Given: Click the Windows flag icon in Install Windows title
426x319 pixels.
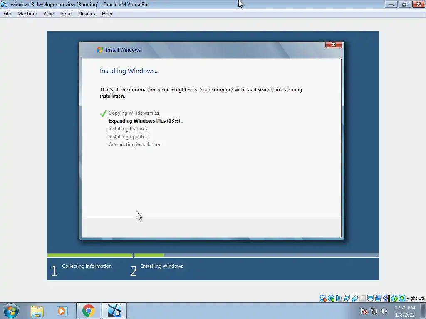Looking at the screenshot, I should pyautogui.click(x=100, y=49).
